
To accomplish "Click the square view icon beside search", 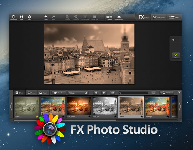I will (x=153, y=93).
